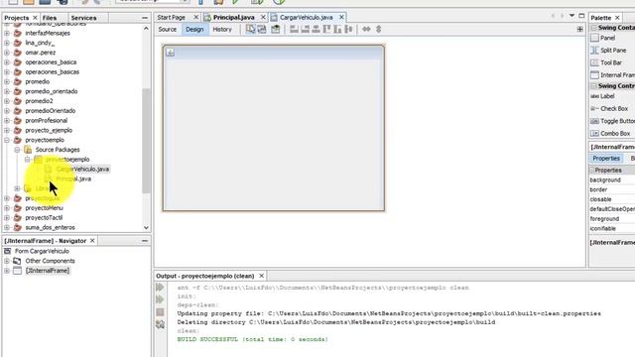Viewport: 635px width, 357px height.
Task: Select the promProfesional project
Action: pos(47,121)
